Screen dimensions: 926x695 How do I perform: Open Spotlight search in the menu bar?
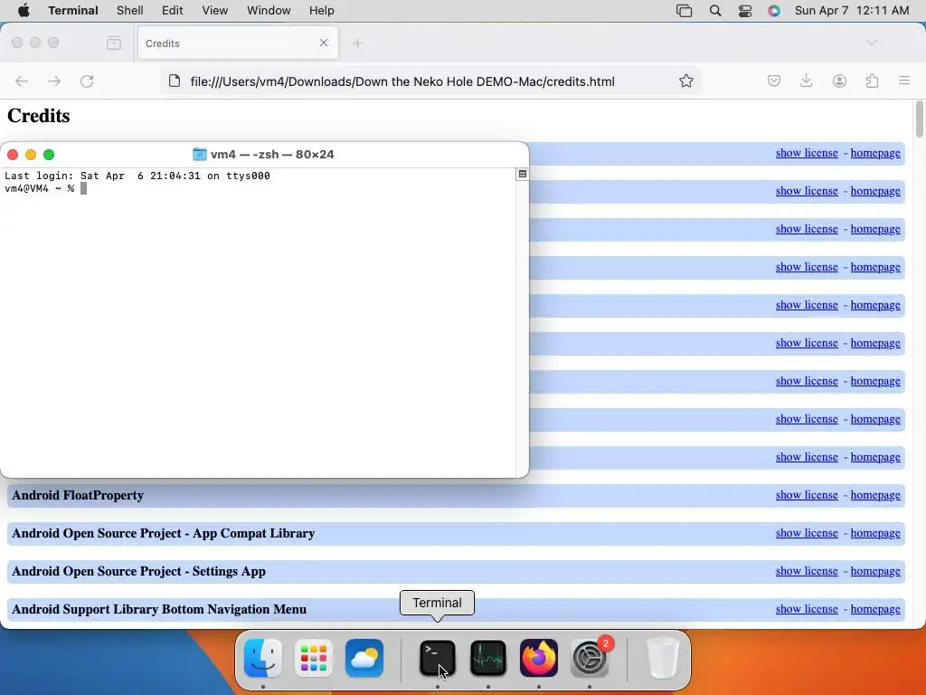[715, 11]
